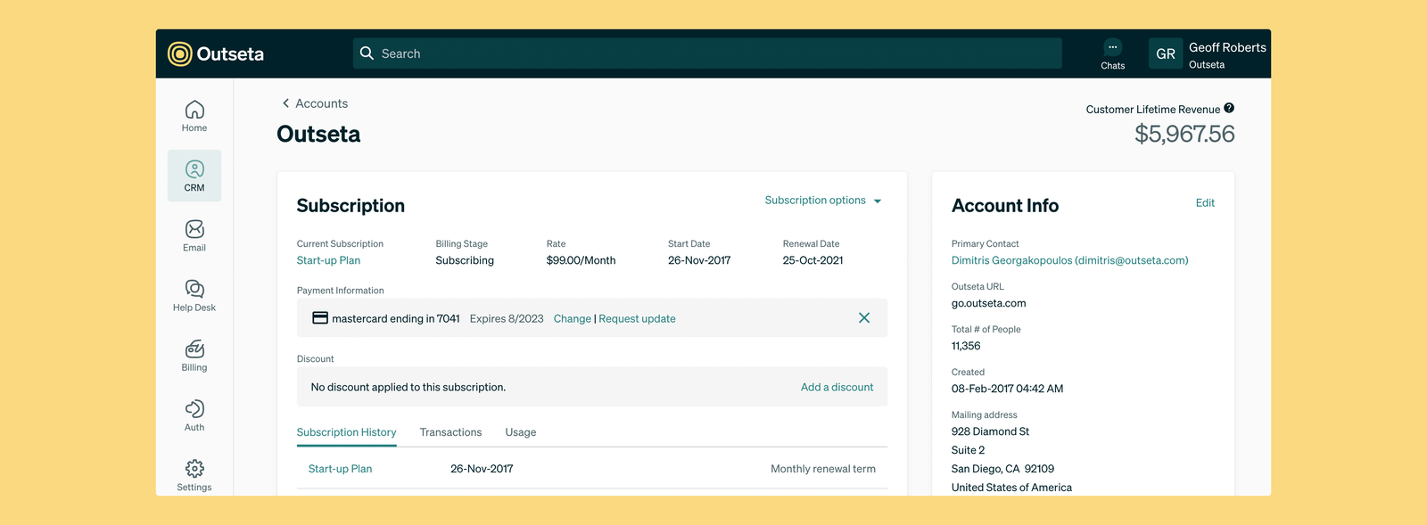Click Request update for the card

[x=637, y=319]
